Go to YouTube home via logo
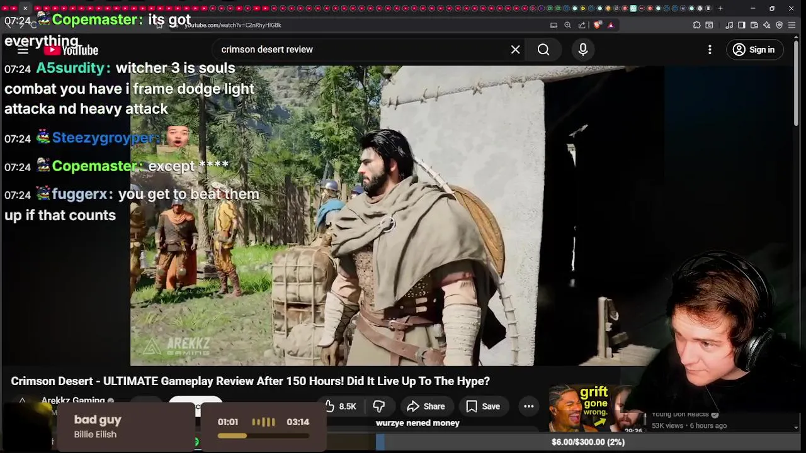This screenshot has width=806, height=453. tap(71, 50)
